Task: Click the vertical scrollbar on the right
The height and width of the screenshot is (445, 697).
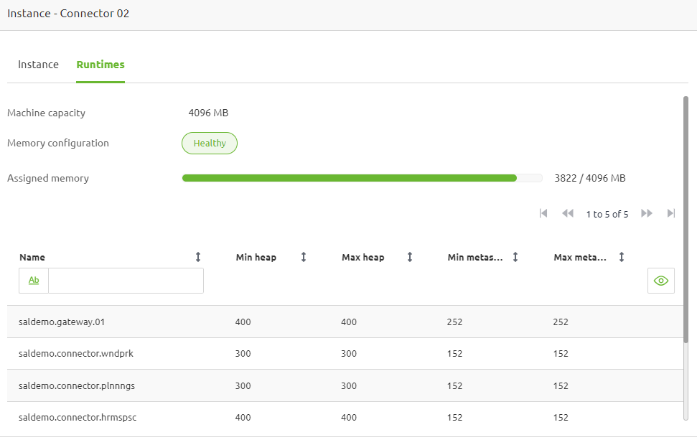Action: tap(686, 258)
